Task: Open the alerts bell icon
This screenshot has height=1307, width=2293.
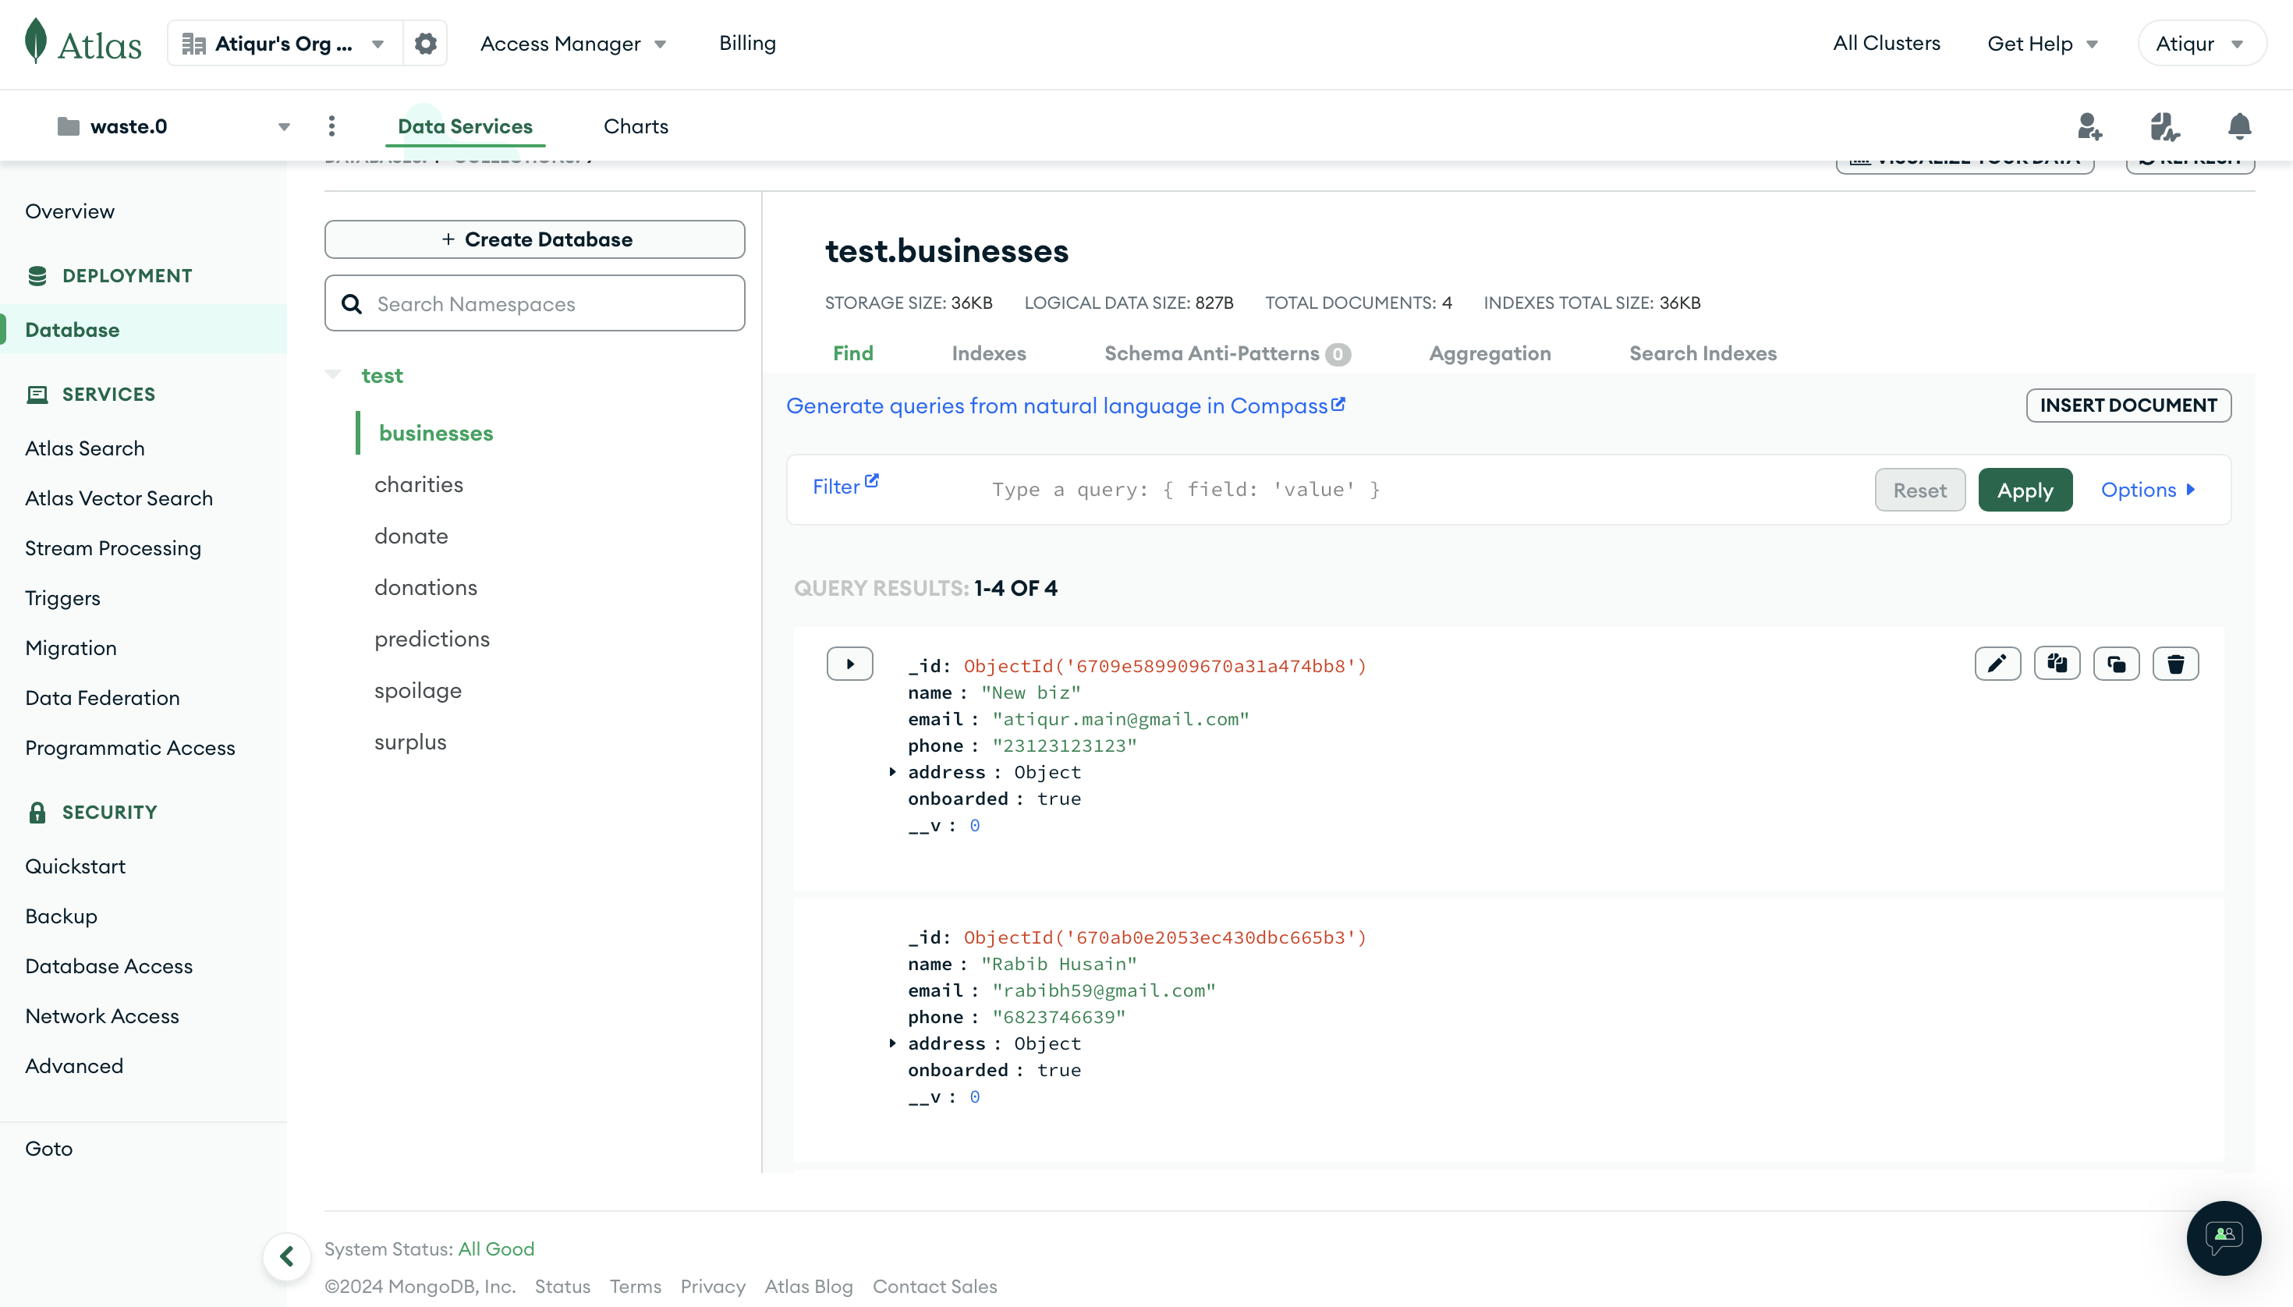Action: (2239, 126)
